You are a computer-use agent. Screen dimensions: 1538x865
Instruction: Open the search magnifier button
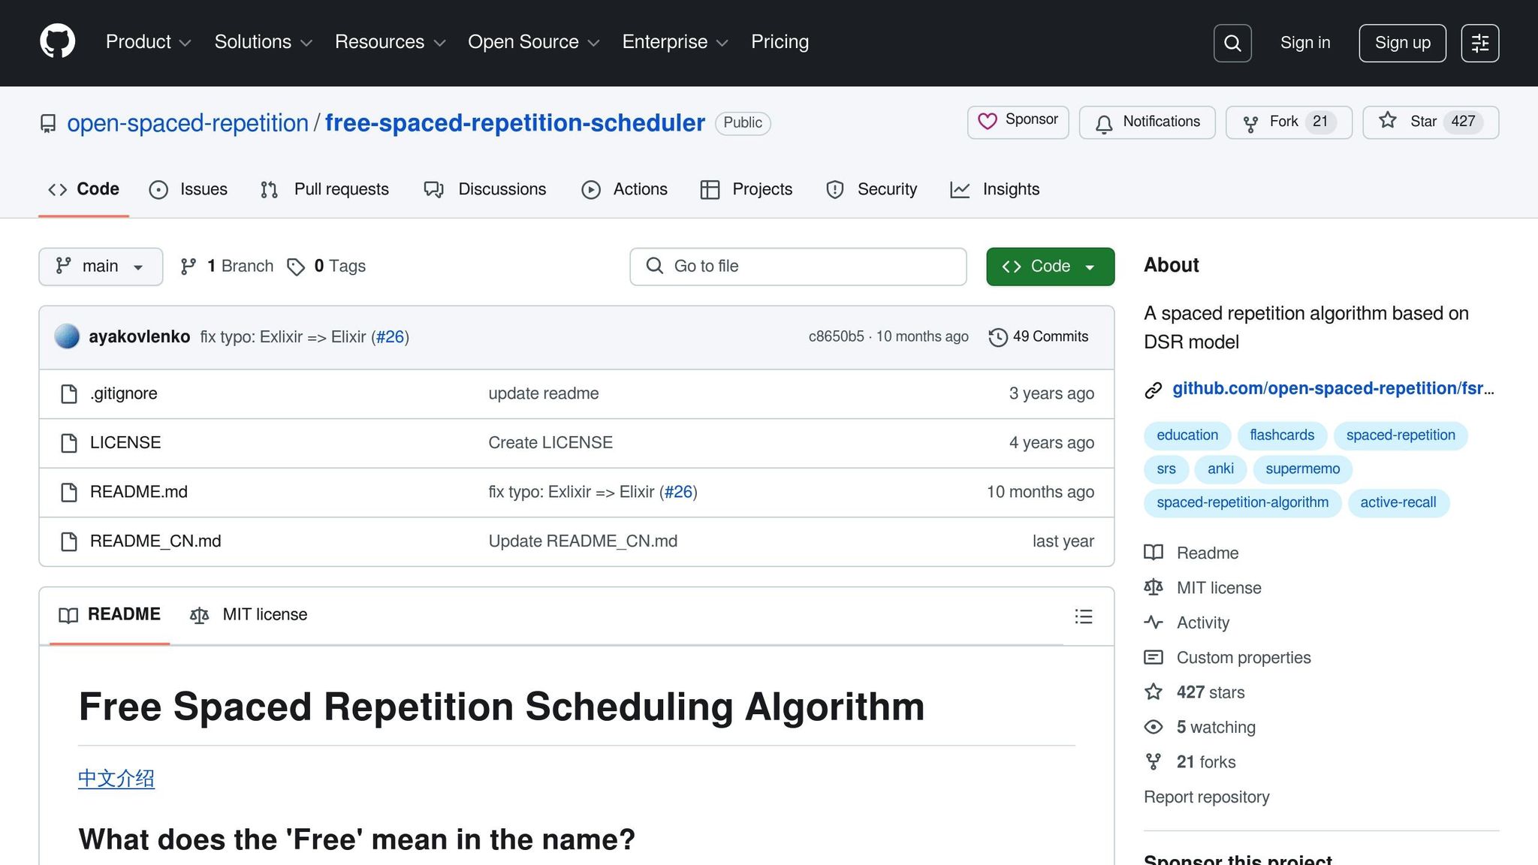(1232, 43)
